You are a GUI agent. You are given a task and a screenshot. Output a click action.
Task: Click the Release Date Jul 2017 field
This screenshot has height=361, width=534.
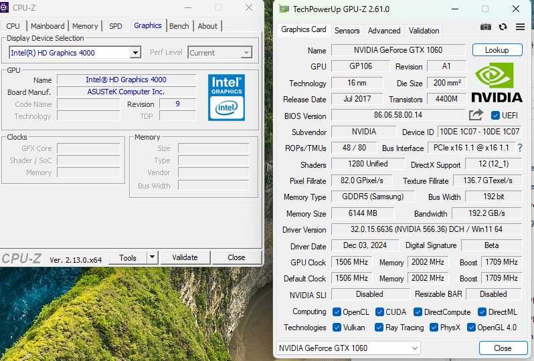pos(357,99)
